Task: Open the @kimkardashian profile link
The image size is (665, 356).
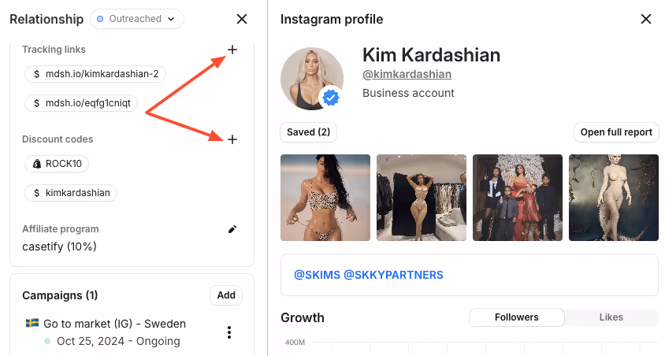Action: (407, 74)
